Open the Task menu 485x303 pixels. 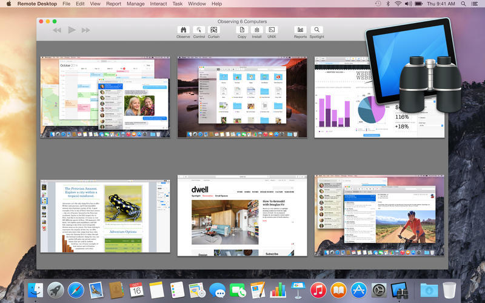[x=178, y=4]
